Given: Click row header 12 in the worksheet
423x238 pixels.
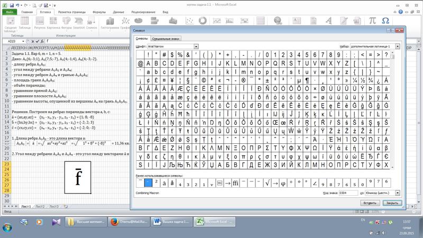Looking at the screenshot, I should click(7, 112).
